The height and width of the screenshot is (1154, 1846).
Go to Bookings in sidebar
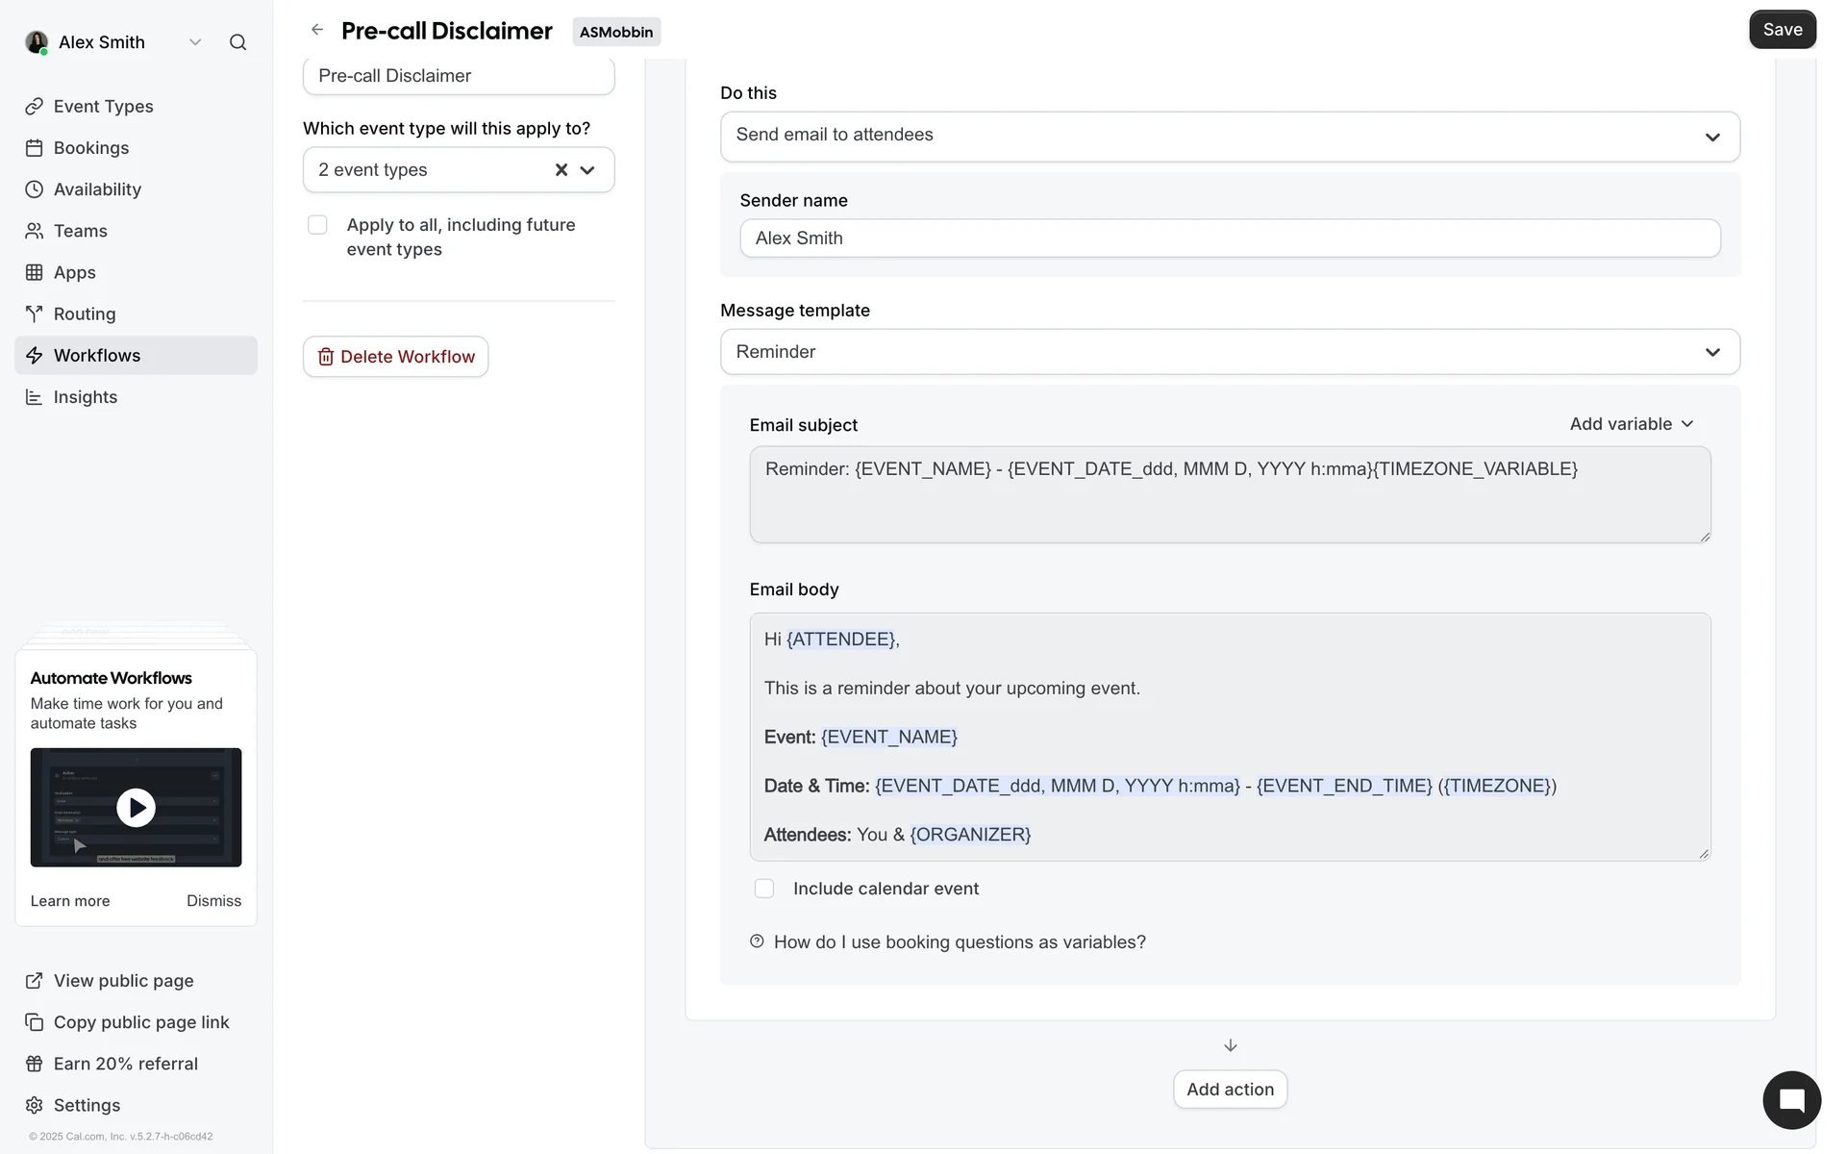click(x=91, y=148)
